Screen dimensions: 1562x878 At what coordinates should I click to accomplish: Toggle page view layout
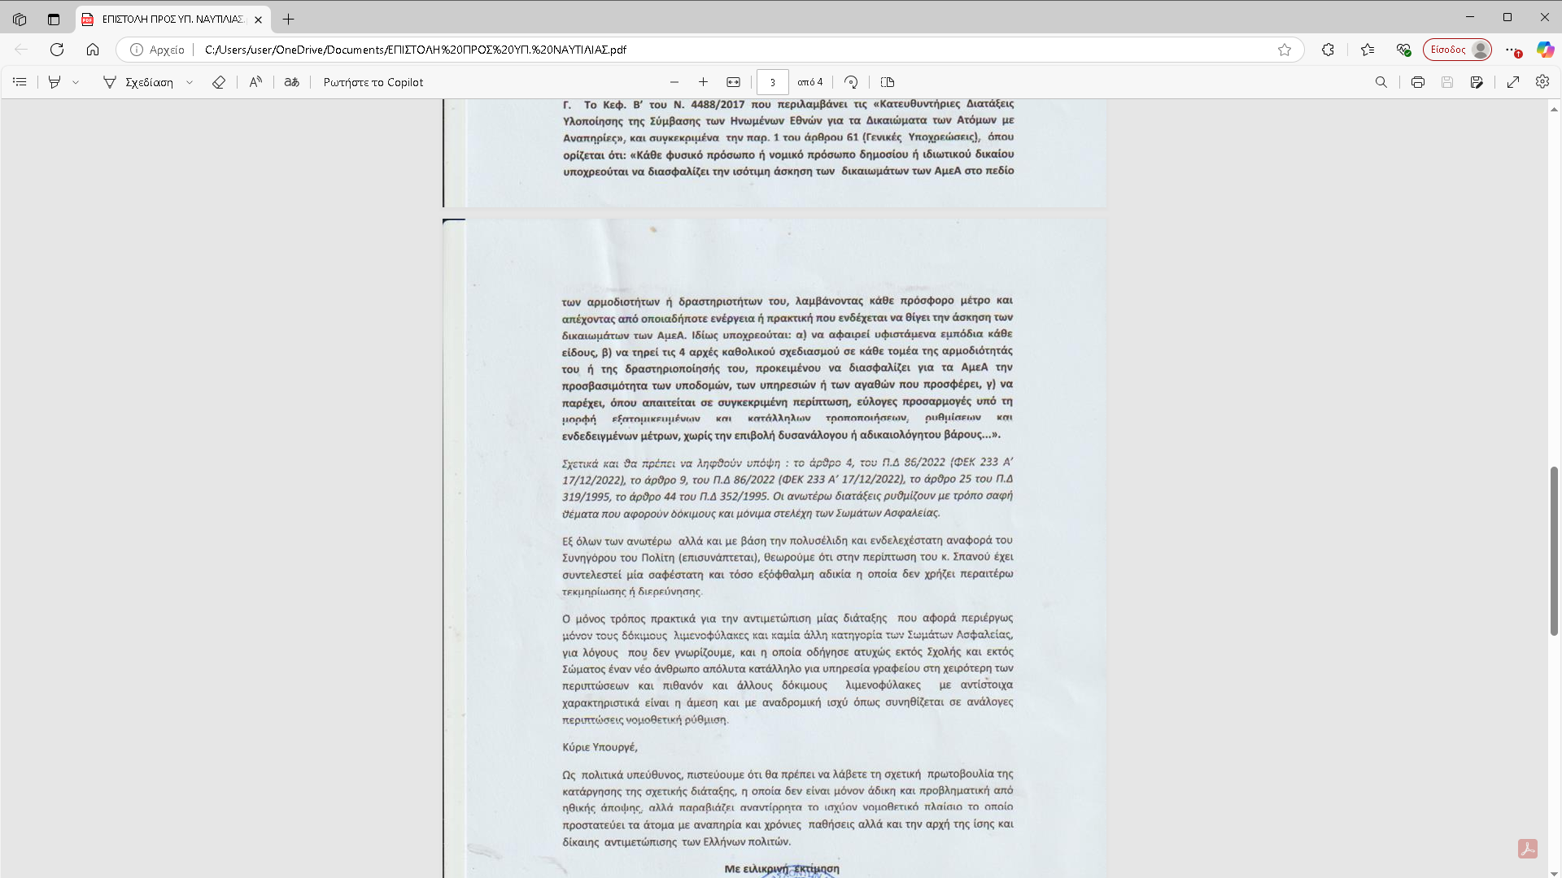(x=888, y=82)
